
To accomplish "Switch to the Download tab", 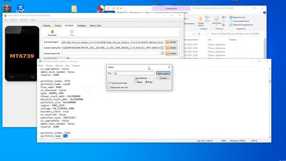I will coord(69,25).
